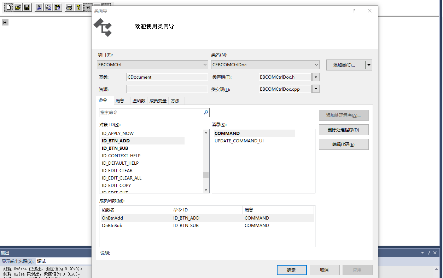
Task: Click the Class Wizard logo graphic
Action: click(x=103, y=28)
